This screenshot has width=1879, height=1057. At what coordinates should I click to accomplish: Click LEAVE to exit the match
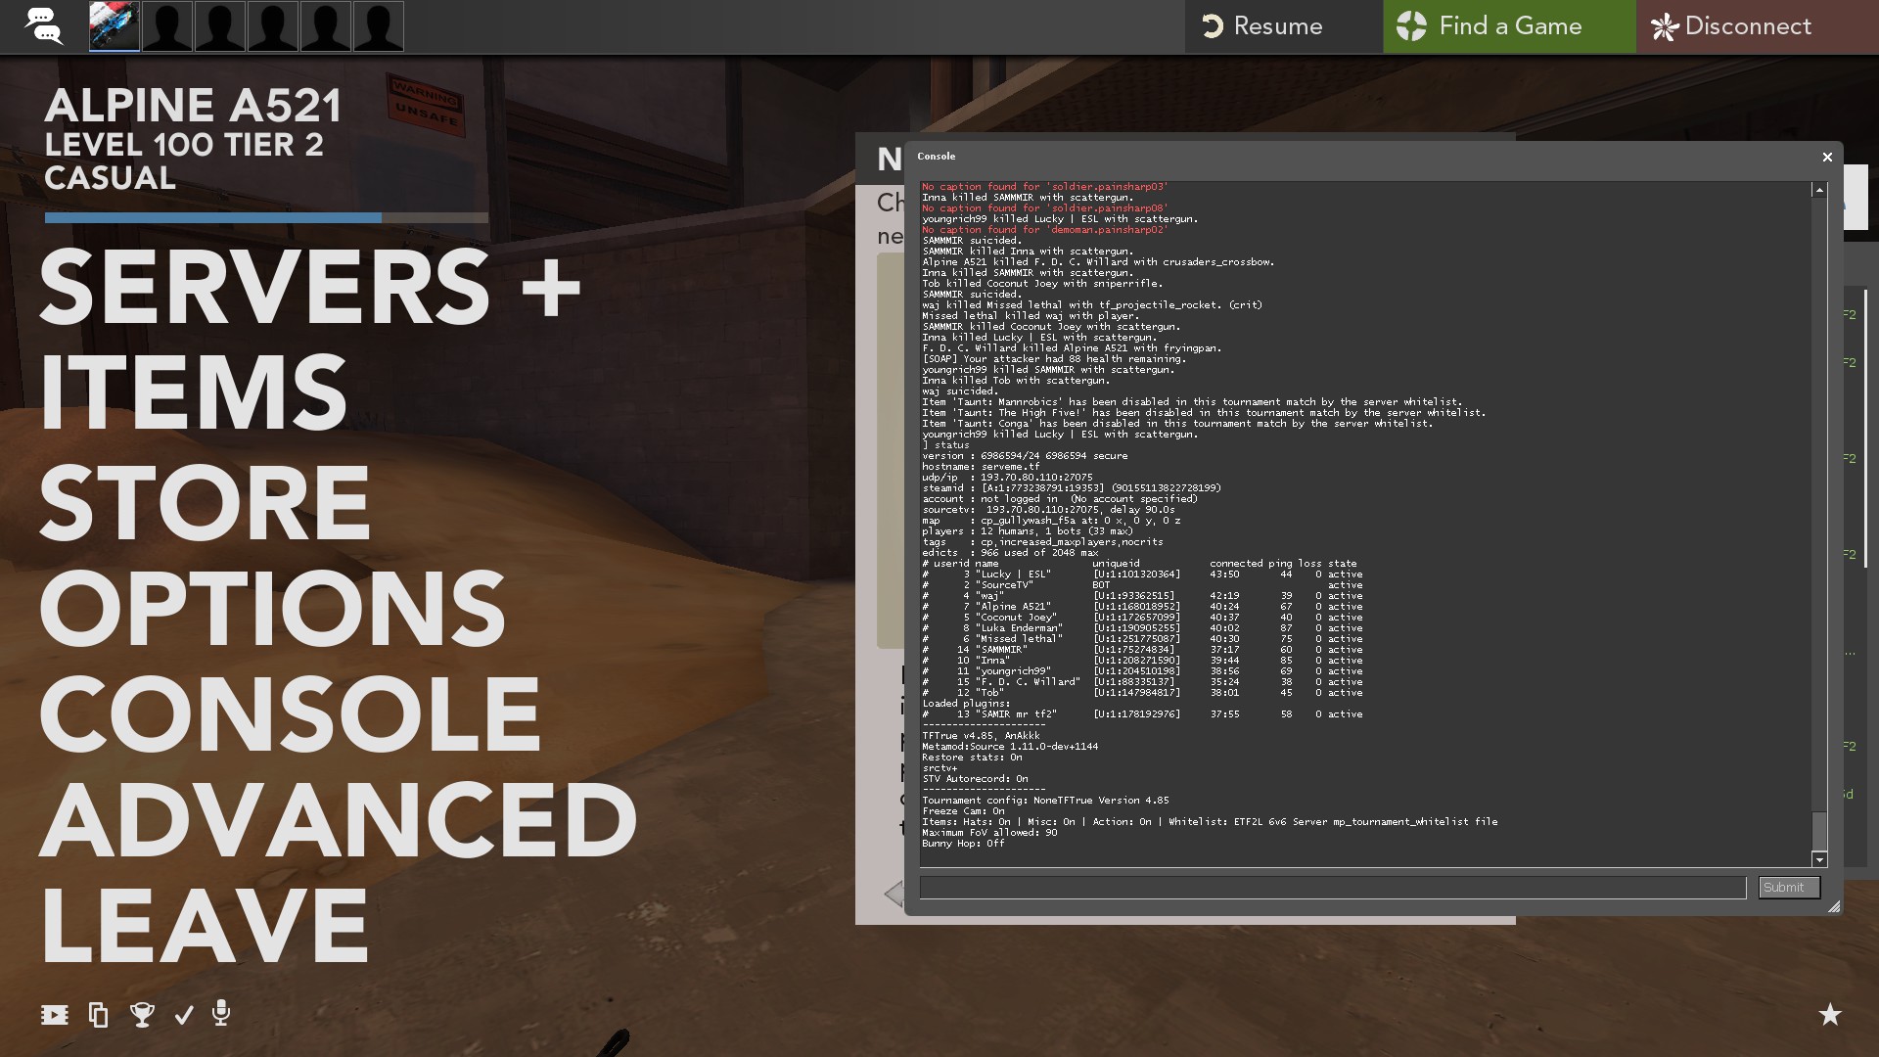pyautogui.click(x=204, y=926)
